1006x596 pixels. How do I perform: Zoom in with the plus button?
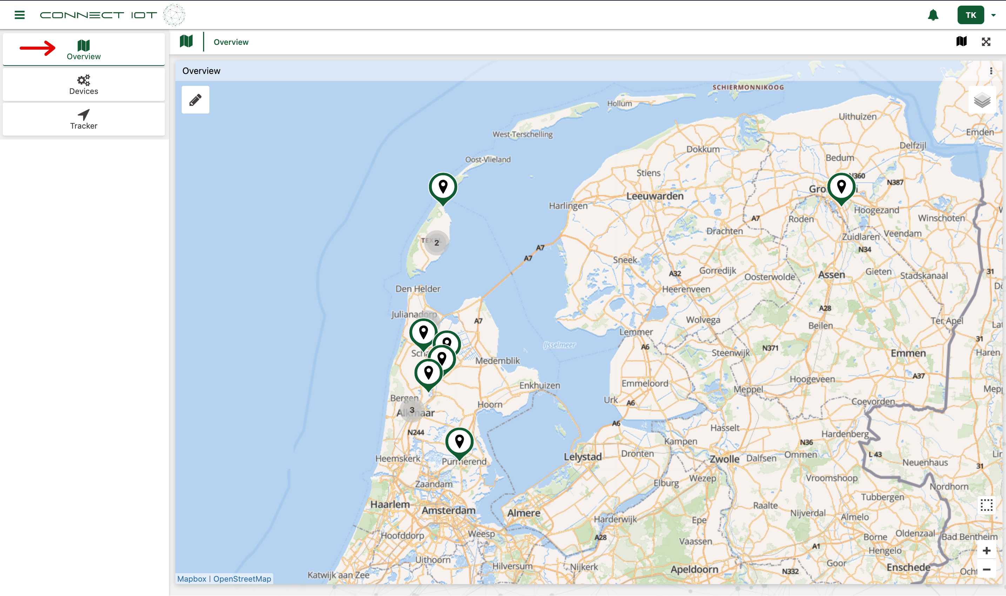[986, 550]
